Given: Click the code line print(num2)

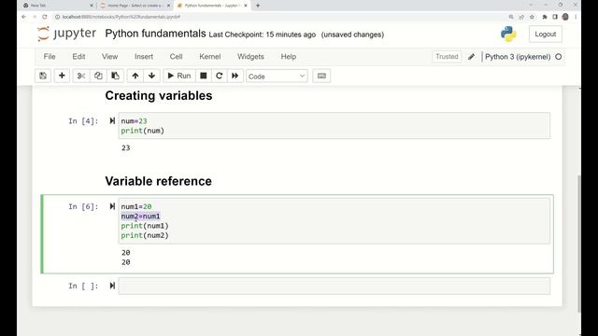Looking at the screenshot, I should pyautogui.click(x=145, y=235).
